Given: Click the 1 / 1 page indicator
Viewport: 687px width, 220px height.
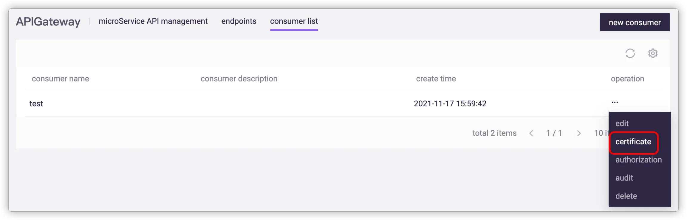Looking at the screenshot, I should pyautogui.click(x=554, y=133).
